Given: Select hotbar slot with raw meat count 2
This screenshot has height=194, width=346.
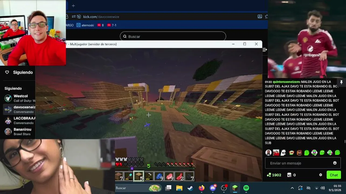Looking at the screenshot, I should click(x=179, y=176).
